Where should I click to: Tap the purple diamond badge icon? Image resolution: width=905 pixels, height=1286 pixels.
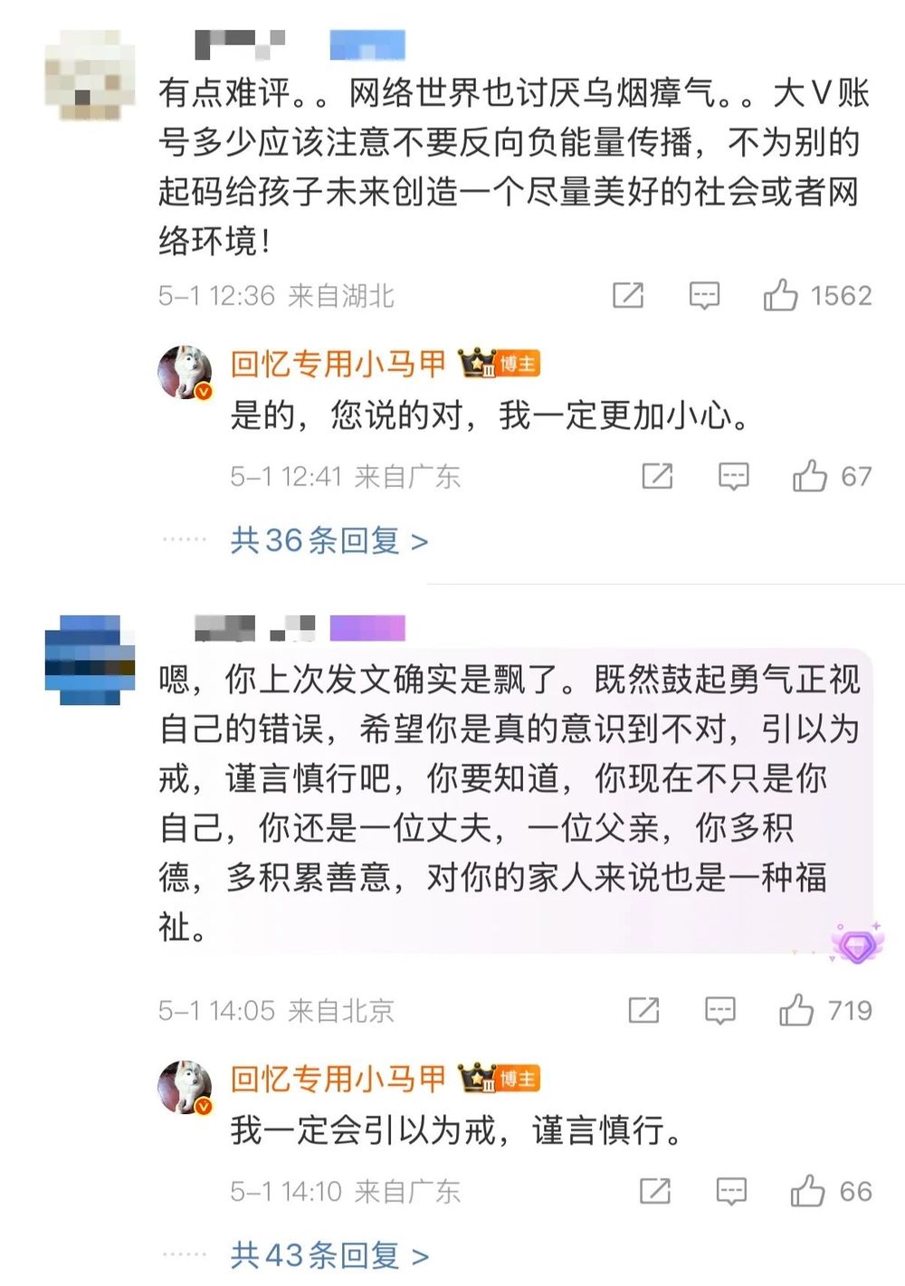click(x=856, y=945)
